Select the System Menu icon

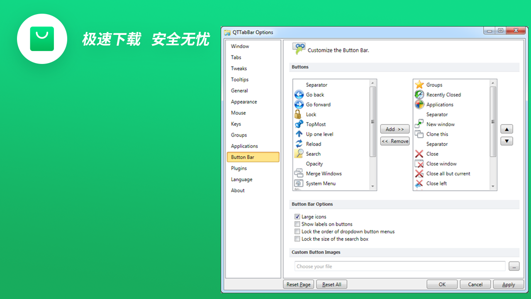click(299, 183)
